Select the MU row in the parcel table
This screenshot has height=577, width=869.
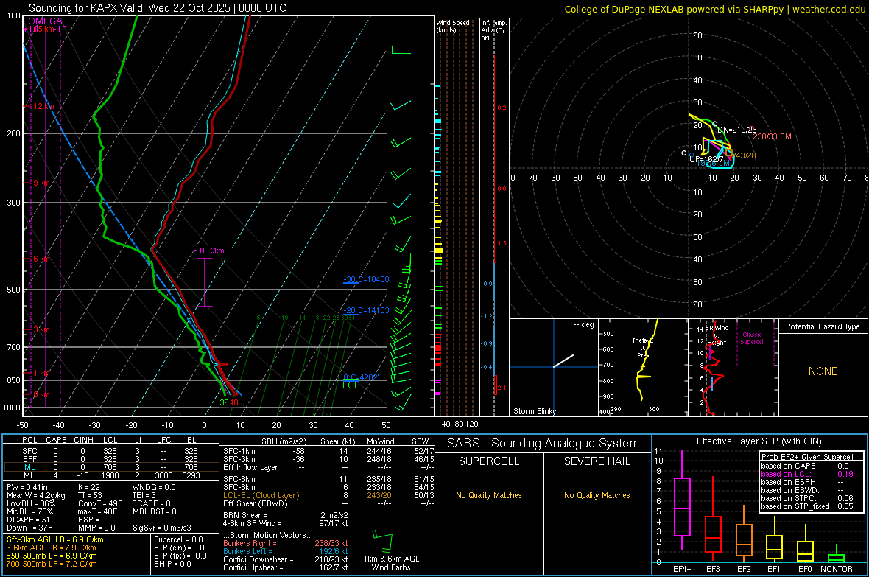[110, 475]
